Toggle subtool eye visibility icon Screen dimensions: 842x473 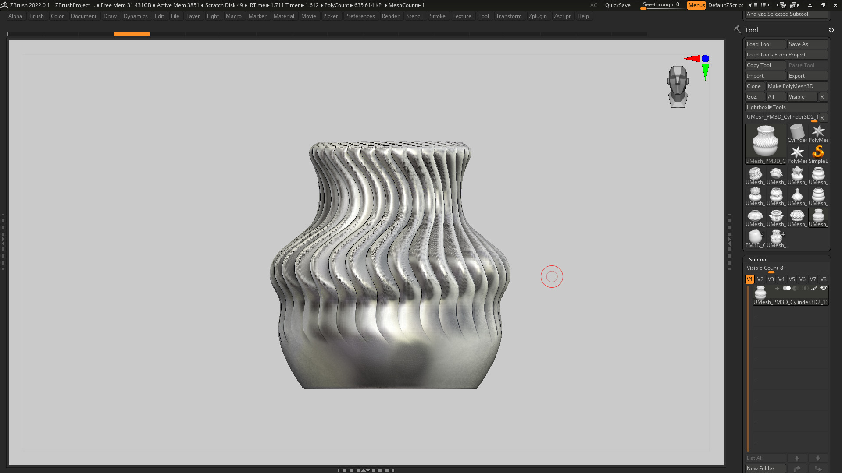point(824,288)
